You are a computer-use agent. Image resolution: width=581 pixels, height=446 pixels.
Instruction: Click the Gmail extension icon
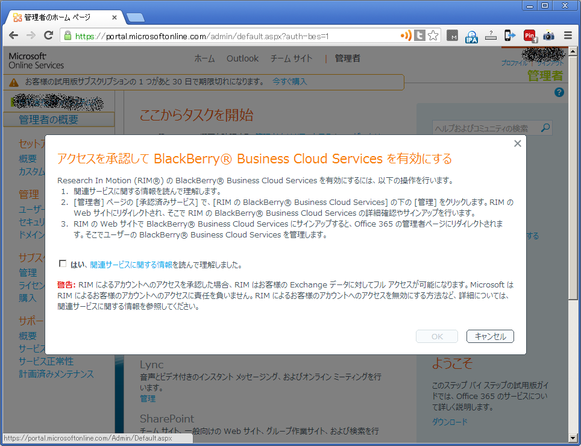click(x=452, y=36)
